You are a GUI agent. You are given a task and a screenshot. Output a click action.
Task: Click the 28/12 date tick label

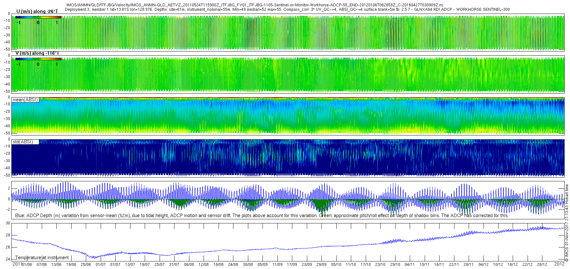point(542,264)
